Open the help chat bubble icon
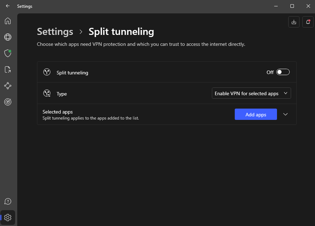315x226 pixels. [x=8, y=201]
